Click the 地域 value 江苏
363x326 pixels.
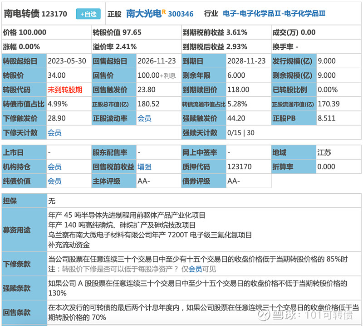[x=324, y=152]
